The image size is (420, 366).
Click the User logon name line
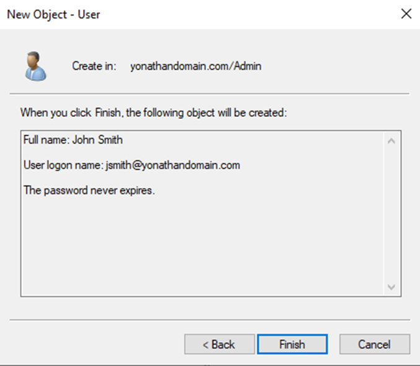[132, 165]
